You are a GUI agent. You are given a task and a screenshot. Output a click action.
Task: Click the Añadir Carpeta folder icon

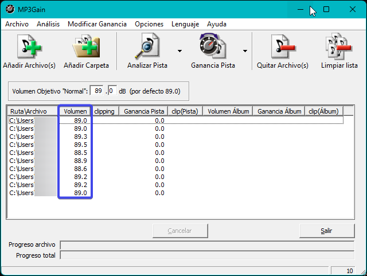(86, 46)
